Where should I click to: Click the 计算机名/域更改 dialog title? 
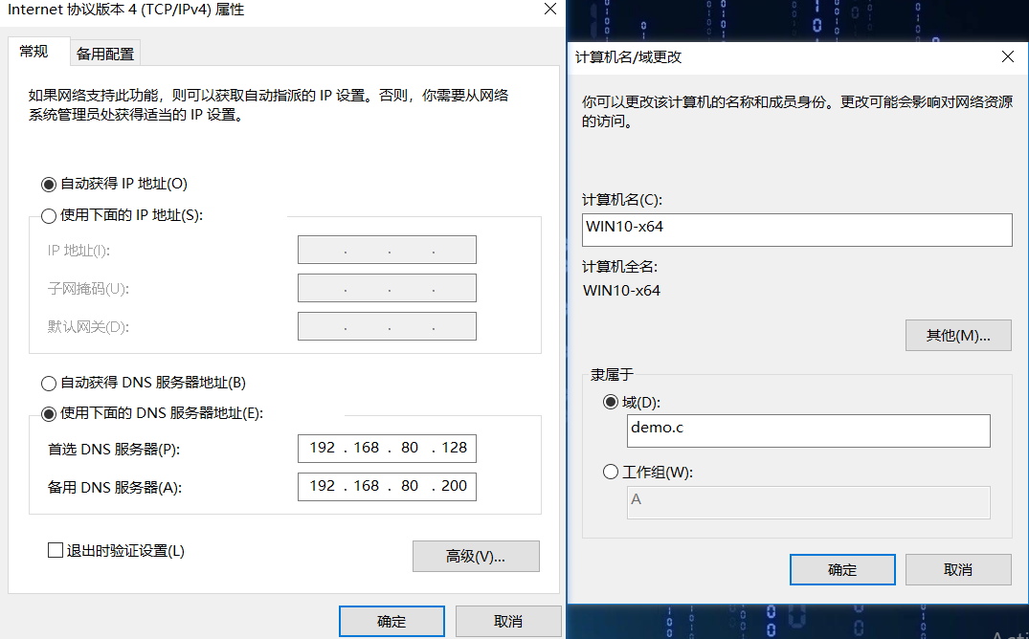(x=628, y=57)
